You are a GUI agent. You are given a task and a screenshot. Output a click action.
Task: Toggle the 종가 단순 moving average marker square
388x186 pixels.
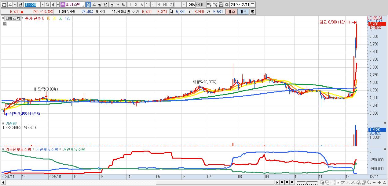[x=23, y=18]
